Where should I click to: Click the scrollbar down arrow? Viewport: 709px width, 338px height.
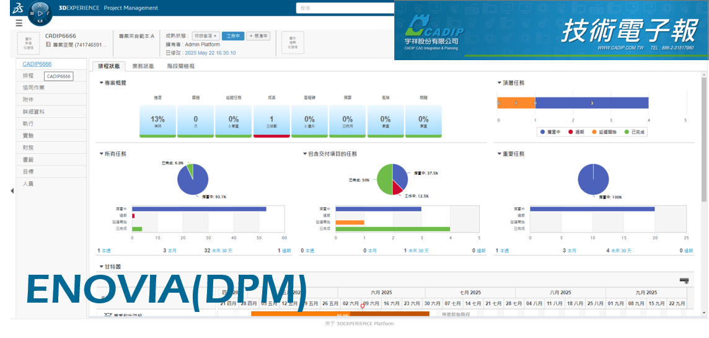704,313
